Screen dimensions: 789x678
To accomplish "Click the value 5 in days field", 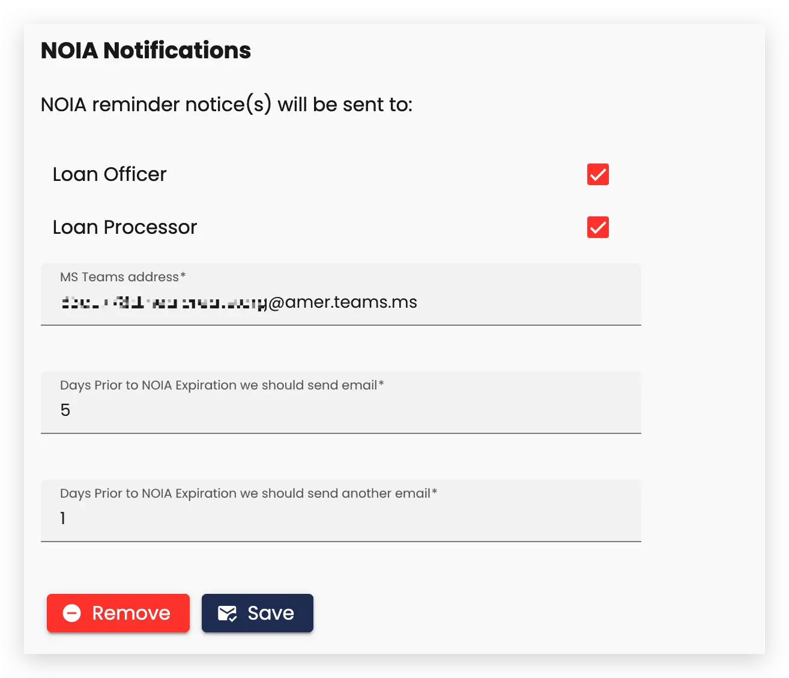I will click(x=65, y=410).
